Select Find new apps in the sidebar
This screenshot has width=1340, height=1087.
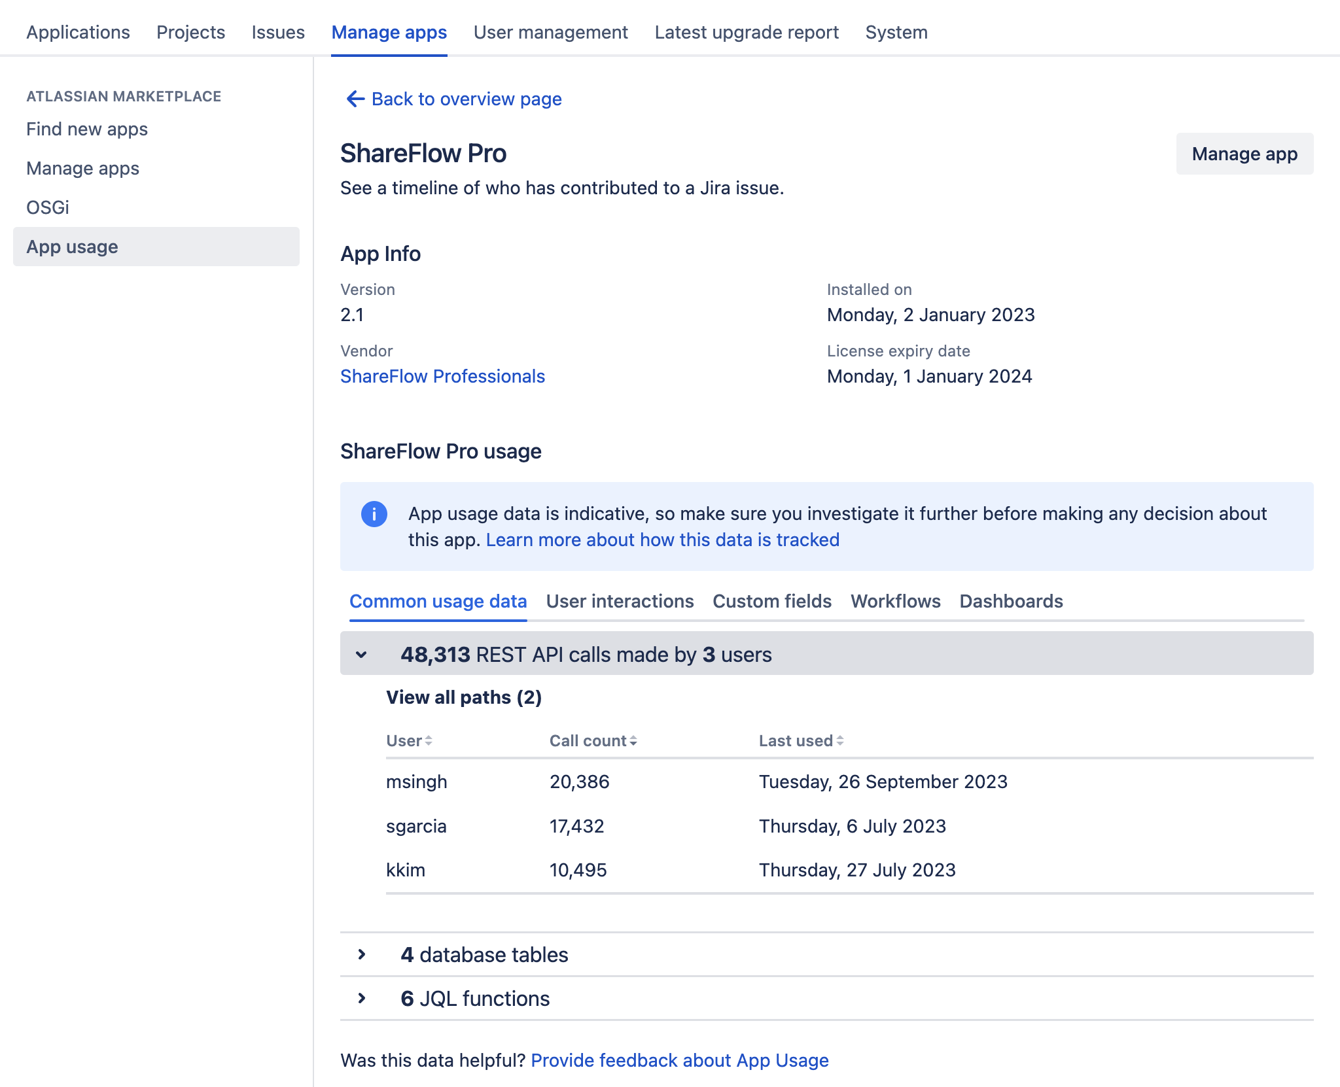click(x=87, y=129)
